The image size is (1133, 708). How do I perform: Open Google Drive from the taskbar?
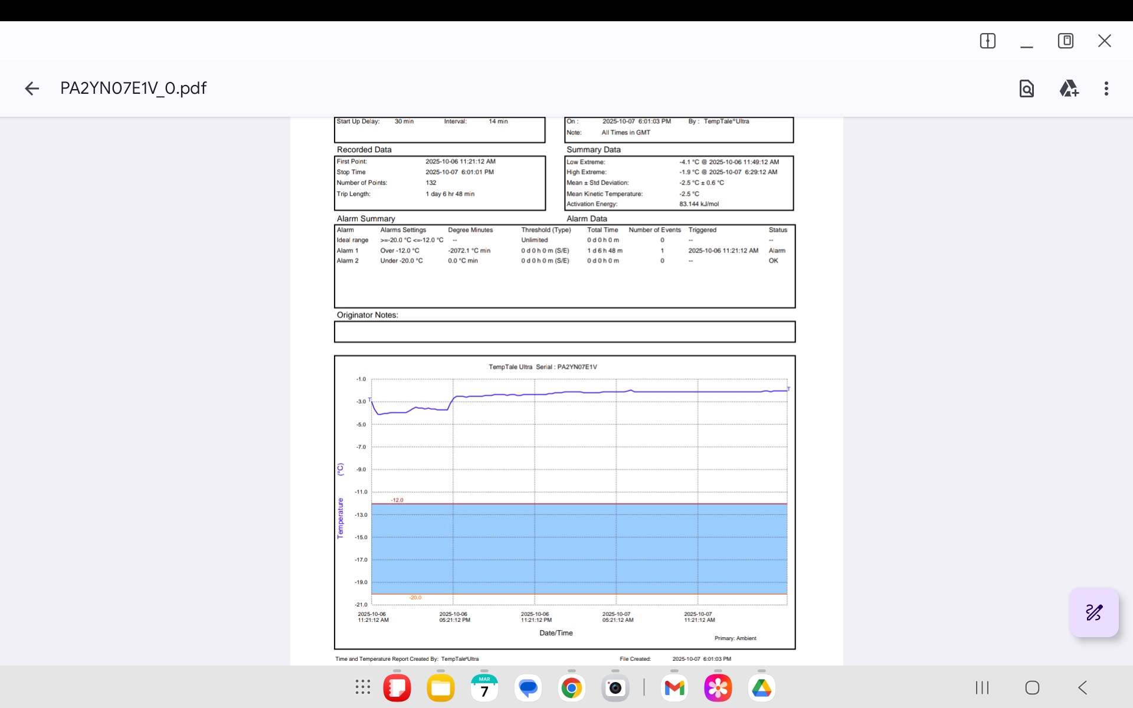tap(762, 688)
